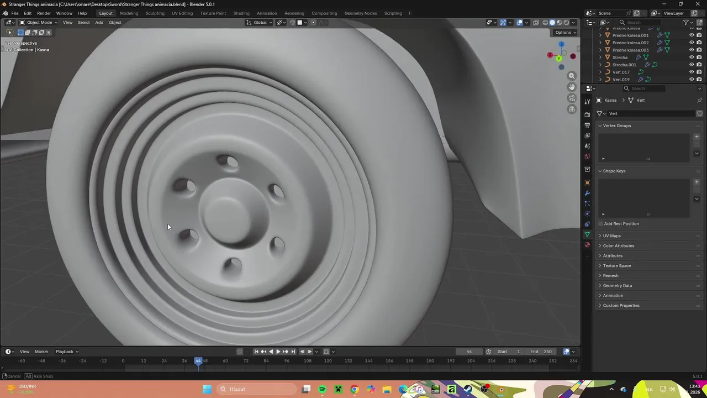
Task: Disable rendering of Predne kolesa.003
Action: 699,50
